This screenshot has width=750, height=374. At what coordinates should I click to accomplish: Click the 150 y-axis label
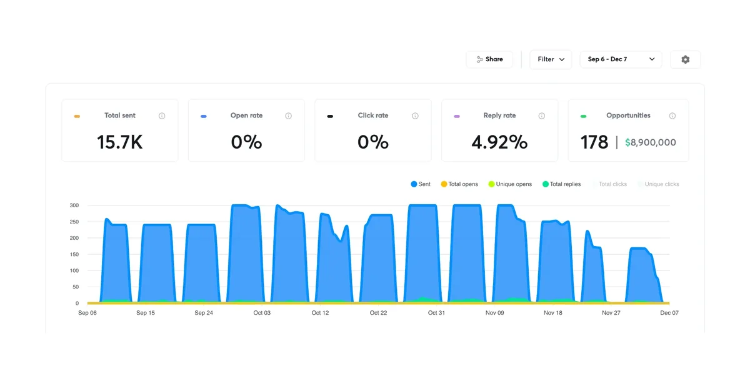74,254
